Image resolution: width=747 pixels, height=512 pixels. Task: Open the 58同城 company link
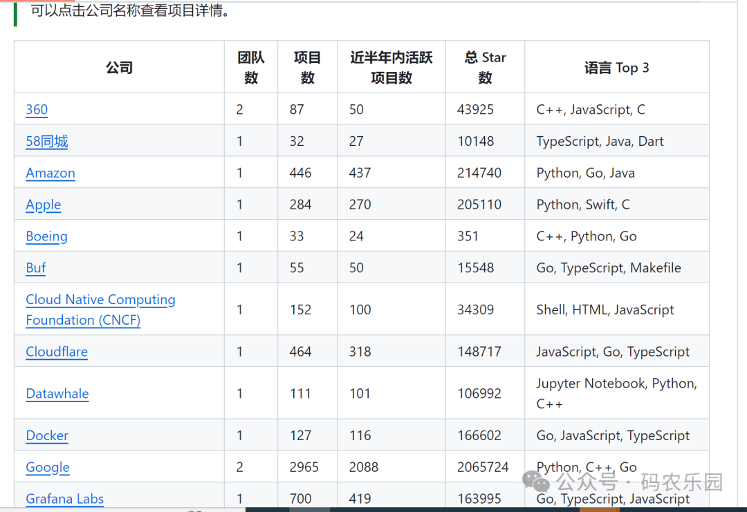pos(47,142)
